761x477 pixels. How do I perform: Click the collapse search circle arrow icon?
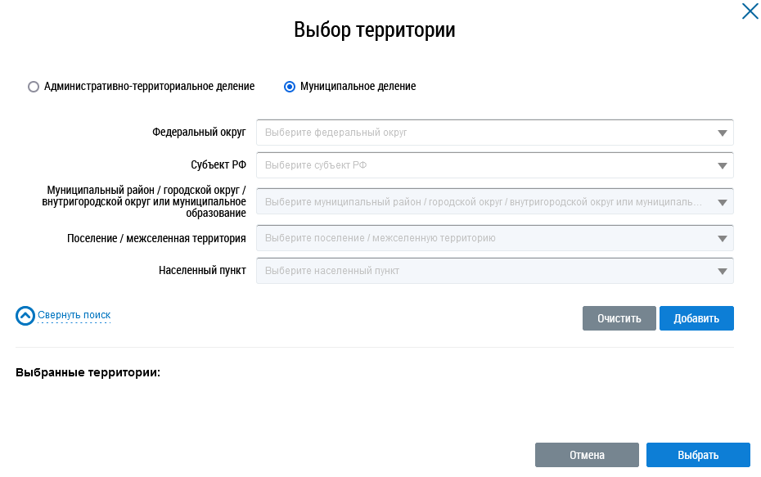point(25,316)
